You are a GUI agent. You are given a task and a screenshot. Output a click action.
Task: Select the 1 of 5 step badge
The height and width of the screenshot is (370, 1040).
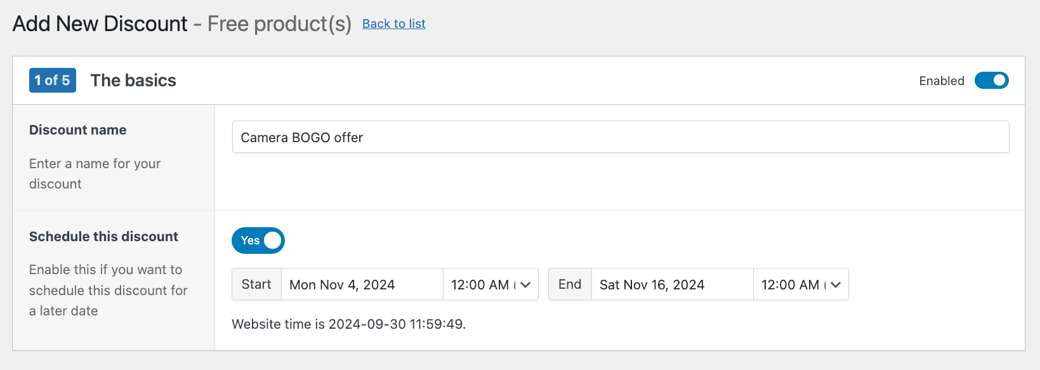point(52,80)
